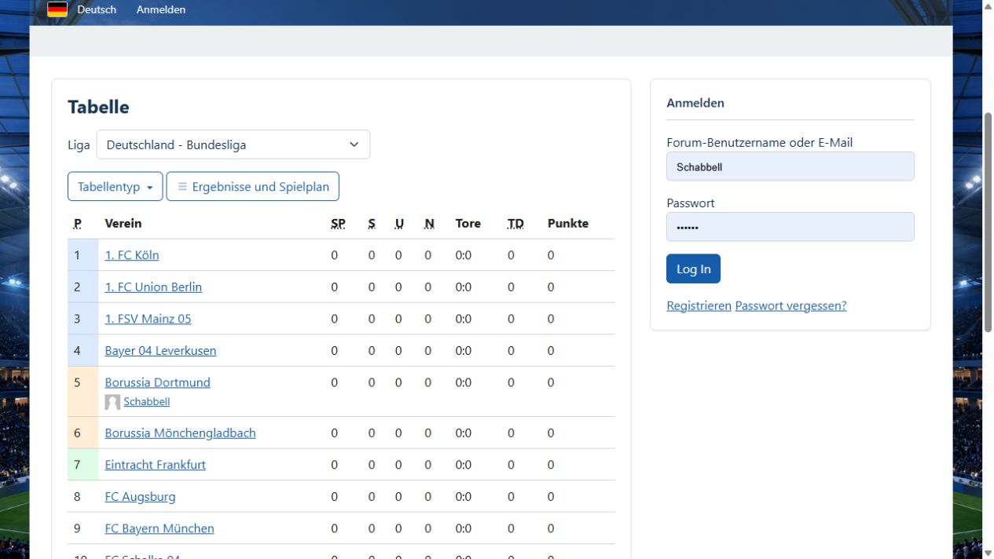
Task: Open the Liga league dropdown
Action: pos(233,144)
